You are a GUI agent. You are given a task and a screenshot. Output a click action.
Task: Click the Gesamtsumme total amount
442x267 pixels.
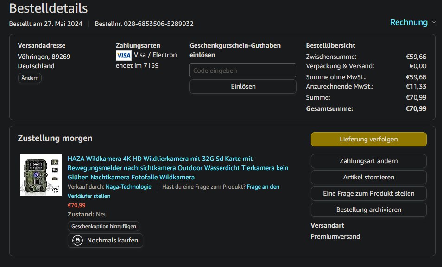[416, 109]
